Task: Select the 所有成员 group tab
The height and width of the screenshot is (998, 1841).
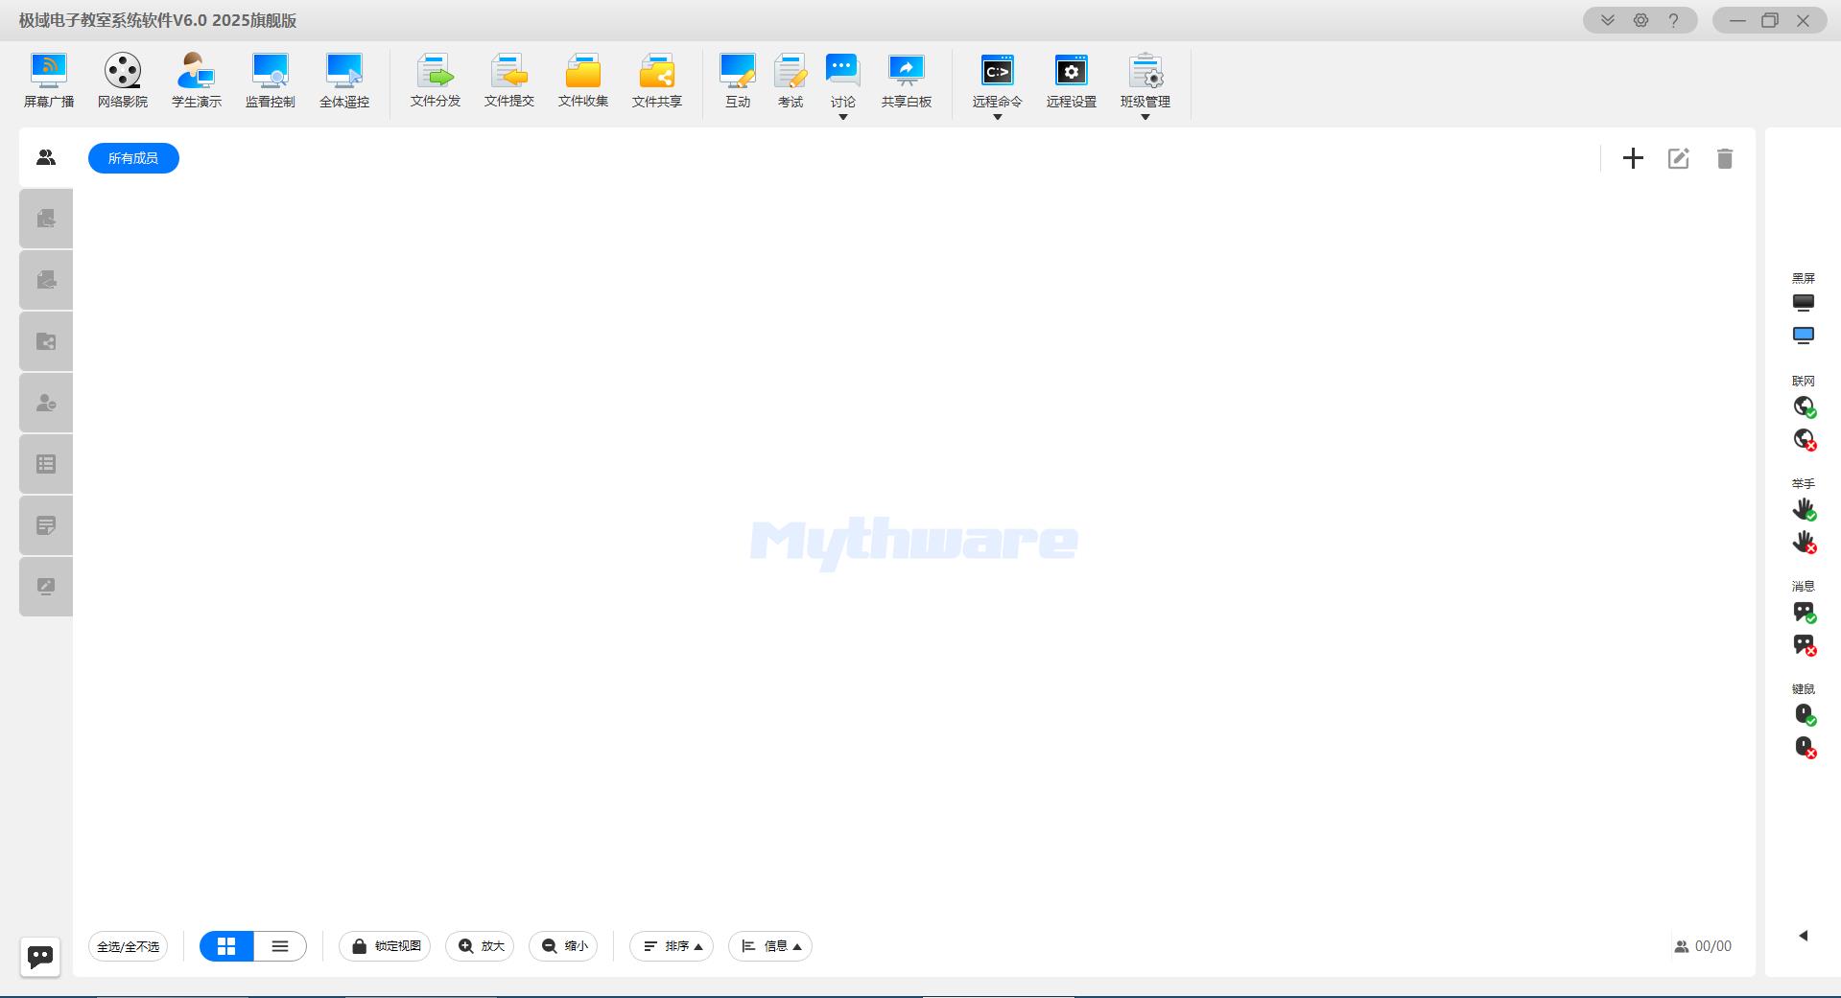Action: pos(133,158)
